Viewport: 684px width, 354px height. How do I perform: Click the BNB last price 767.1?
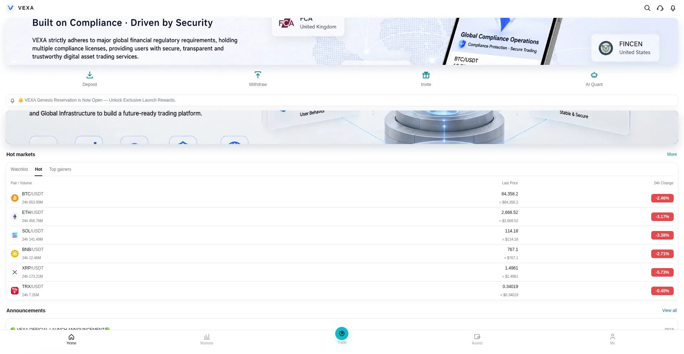point(513,250)
